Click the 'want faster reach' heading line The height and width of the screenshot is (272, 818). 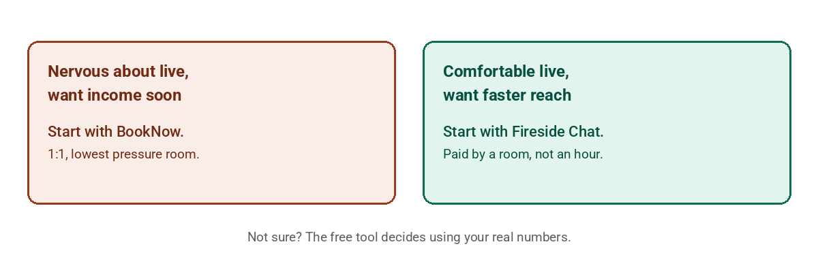pos(507,95)
